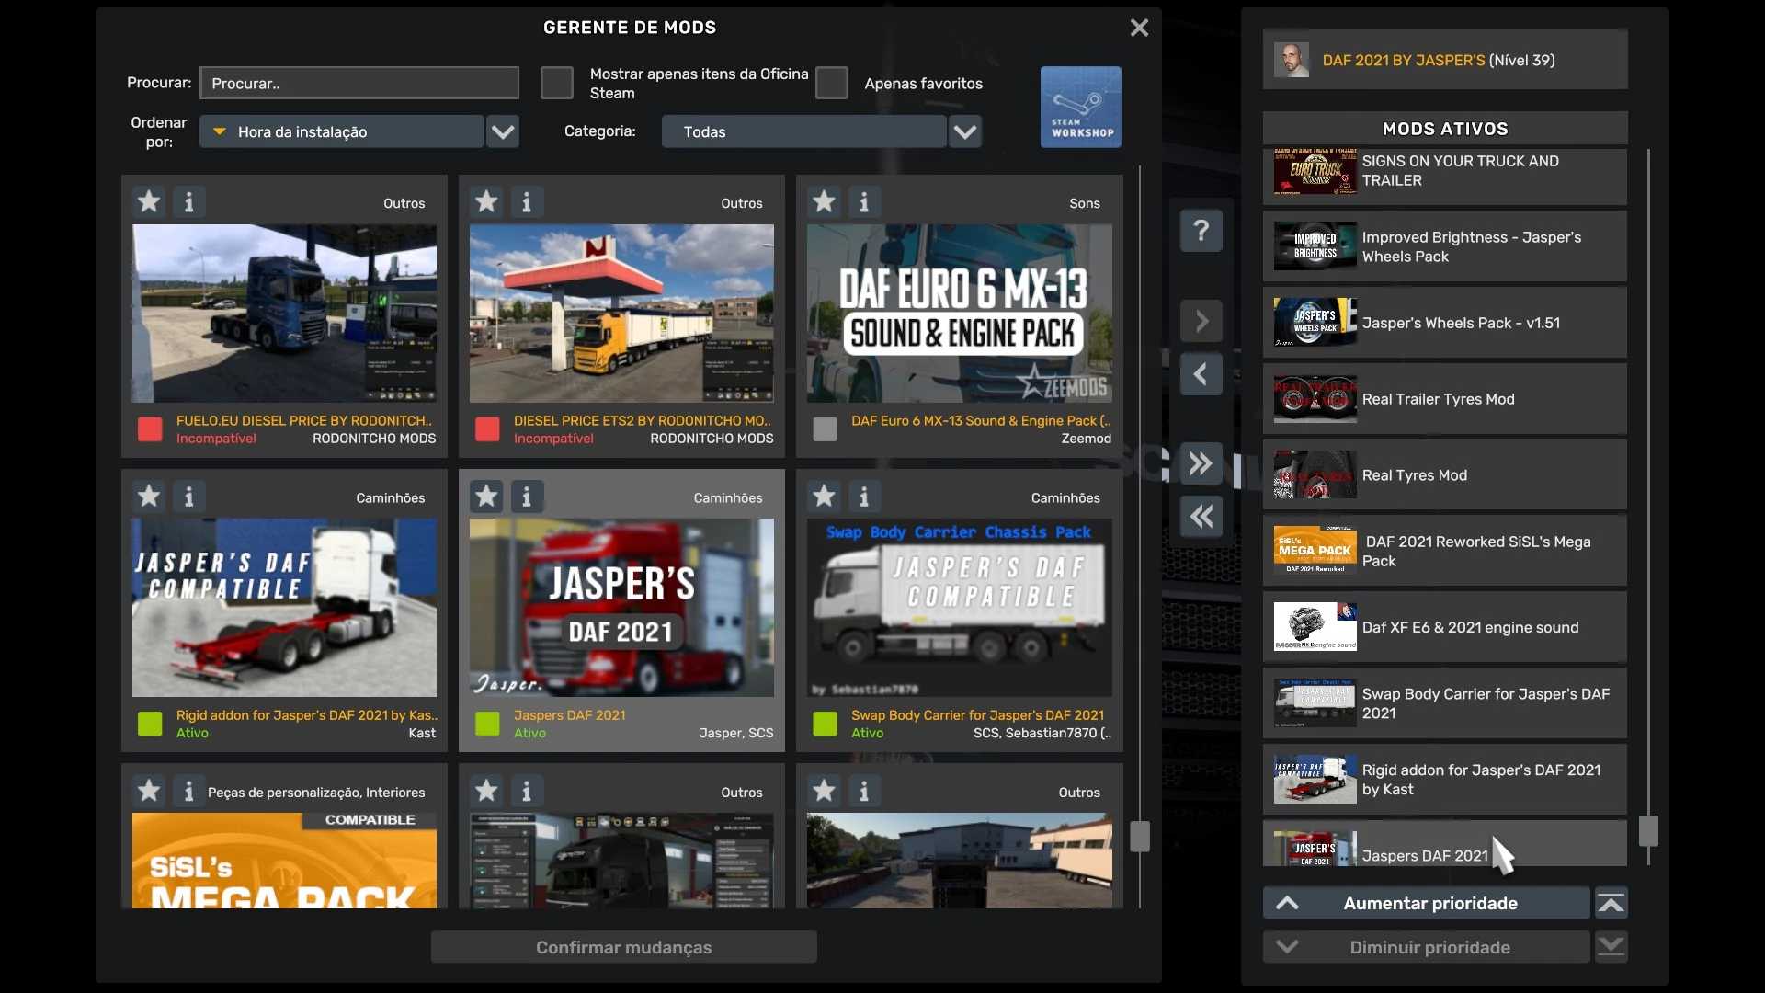Select Jasper's Wheels Pack v1.51 entry
This screenshot has height=993, width=1765.
(1445, 323)
